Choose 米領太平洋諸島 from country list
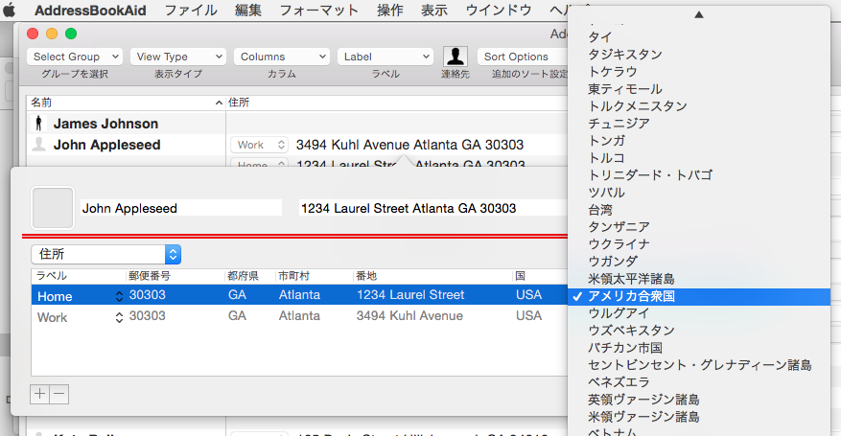This screenshot has width=841, height=436. [x=699, y=279]
